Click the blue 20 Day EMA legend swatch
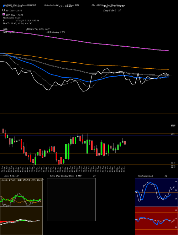Screen dimensions: 178x235 4,6
